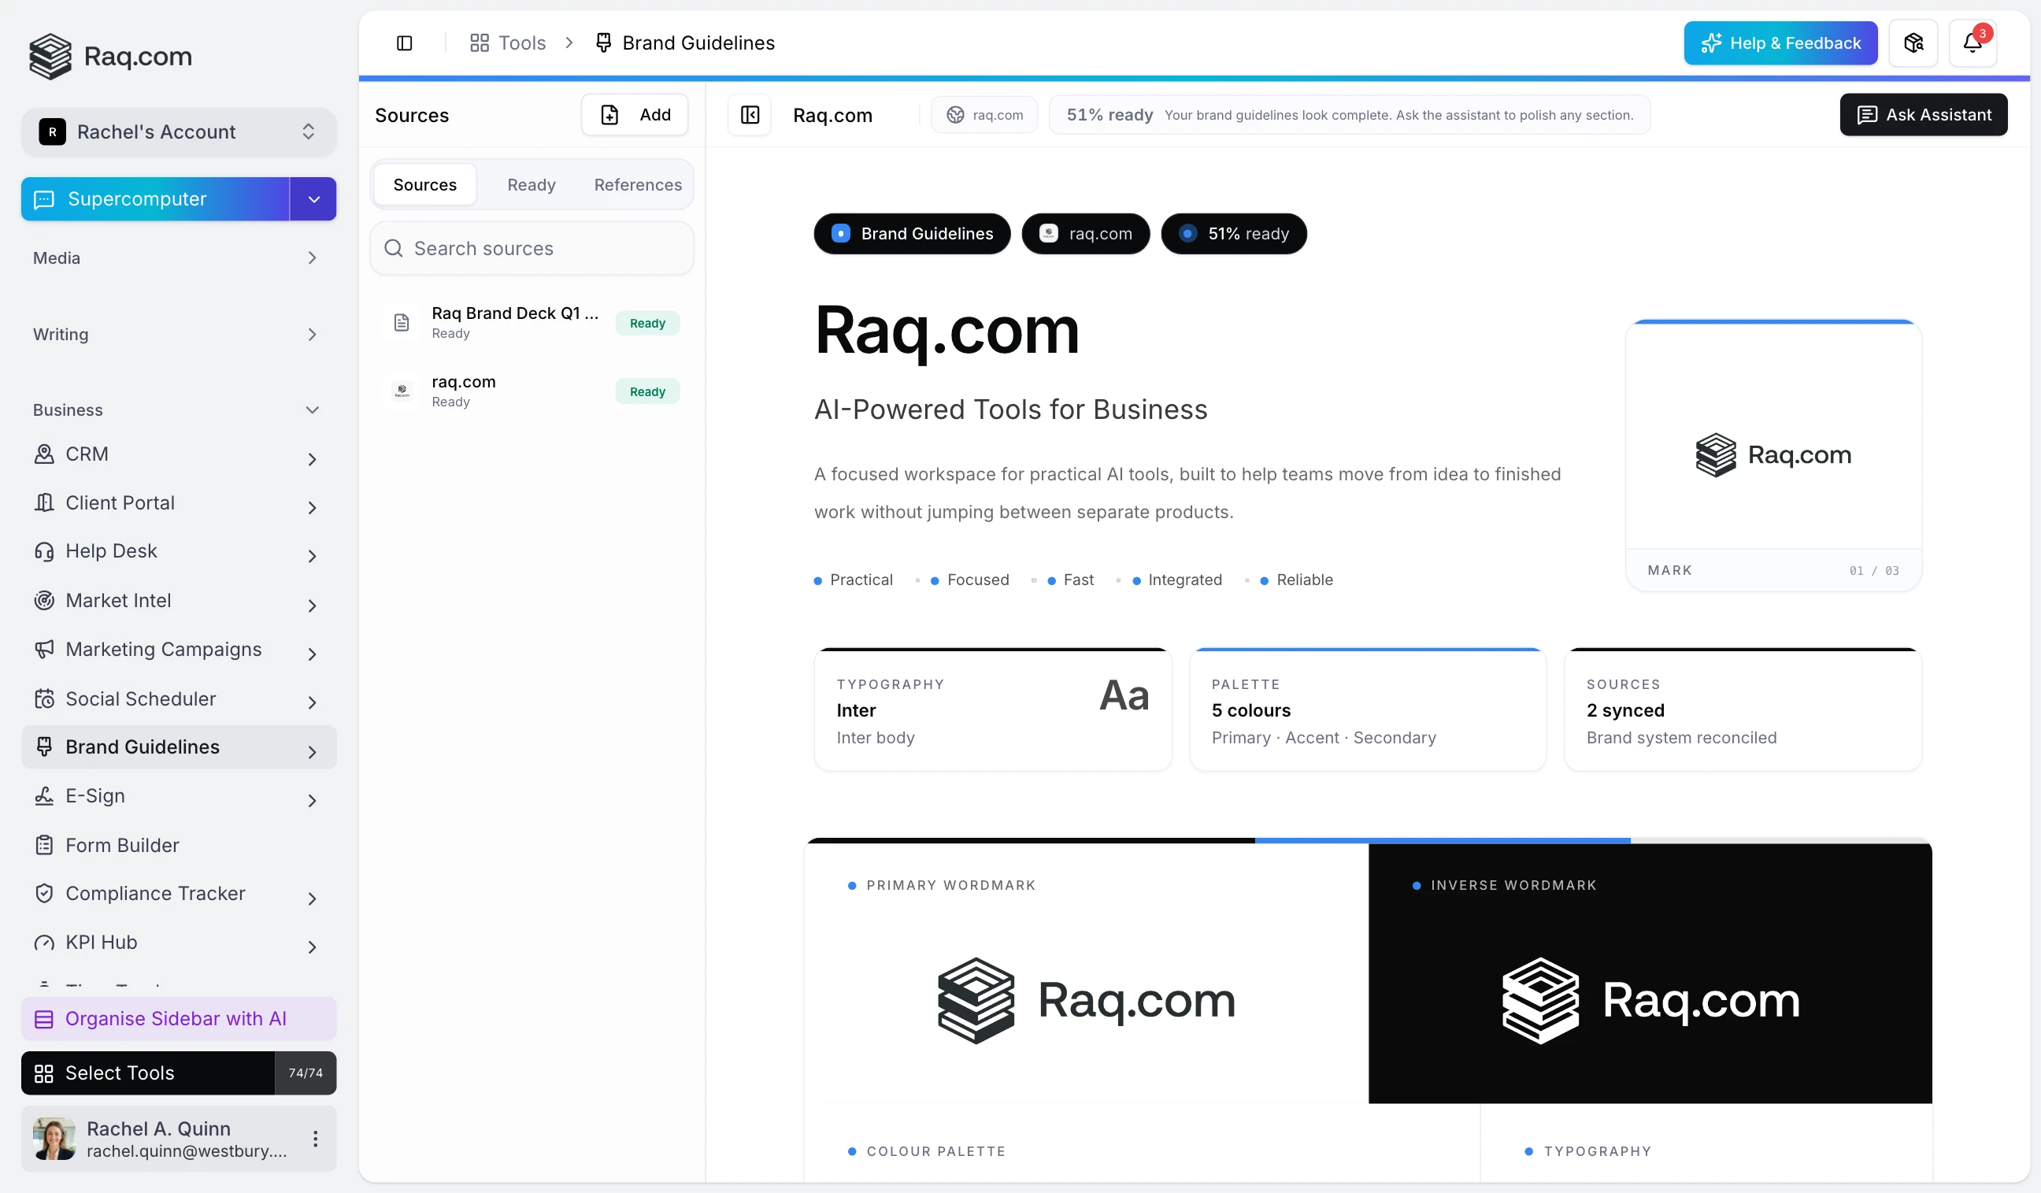Image resolution: width=2041 pixels, height=1193 pixels.
Task: Expand the Compliance Tracker submenu chevron
Action: click(313, 898)
